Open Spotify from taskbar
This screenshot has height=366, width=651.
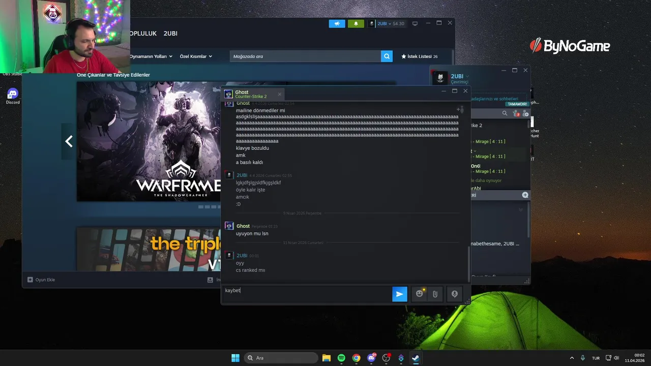(341, 358)
